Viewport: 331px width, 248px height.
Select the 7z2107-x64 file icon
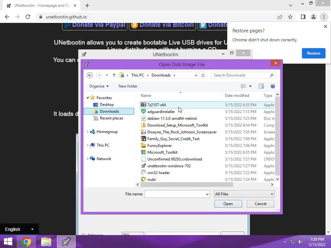(143, 105)
